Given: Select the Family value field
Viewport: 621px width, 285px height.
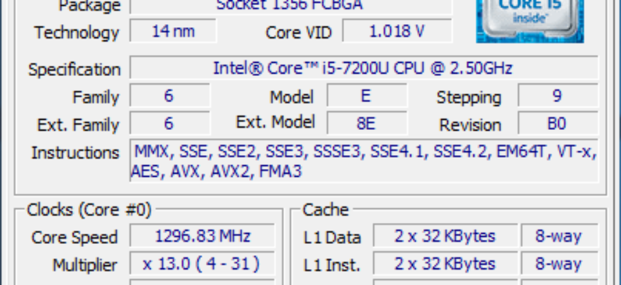Looking at the screenshot, I should 170,96.
